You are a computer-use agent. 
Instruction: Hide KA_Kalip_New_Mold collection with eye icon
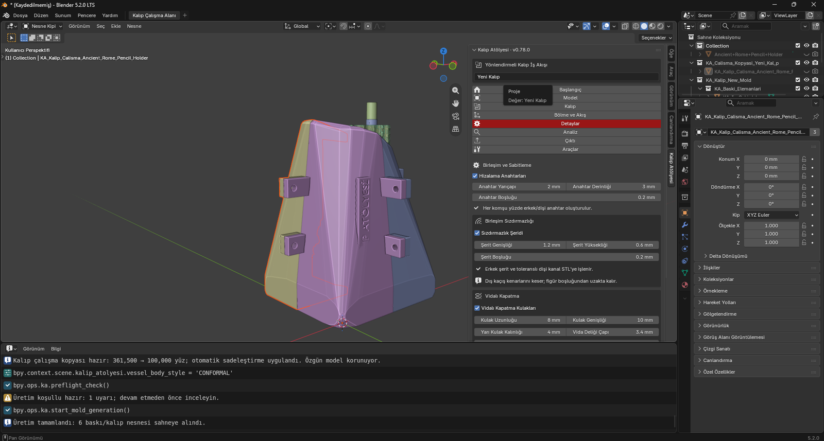pyautogui.click(x=806, y=80)
